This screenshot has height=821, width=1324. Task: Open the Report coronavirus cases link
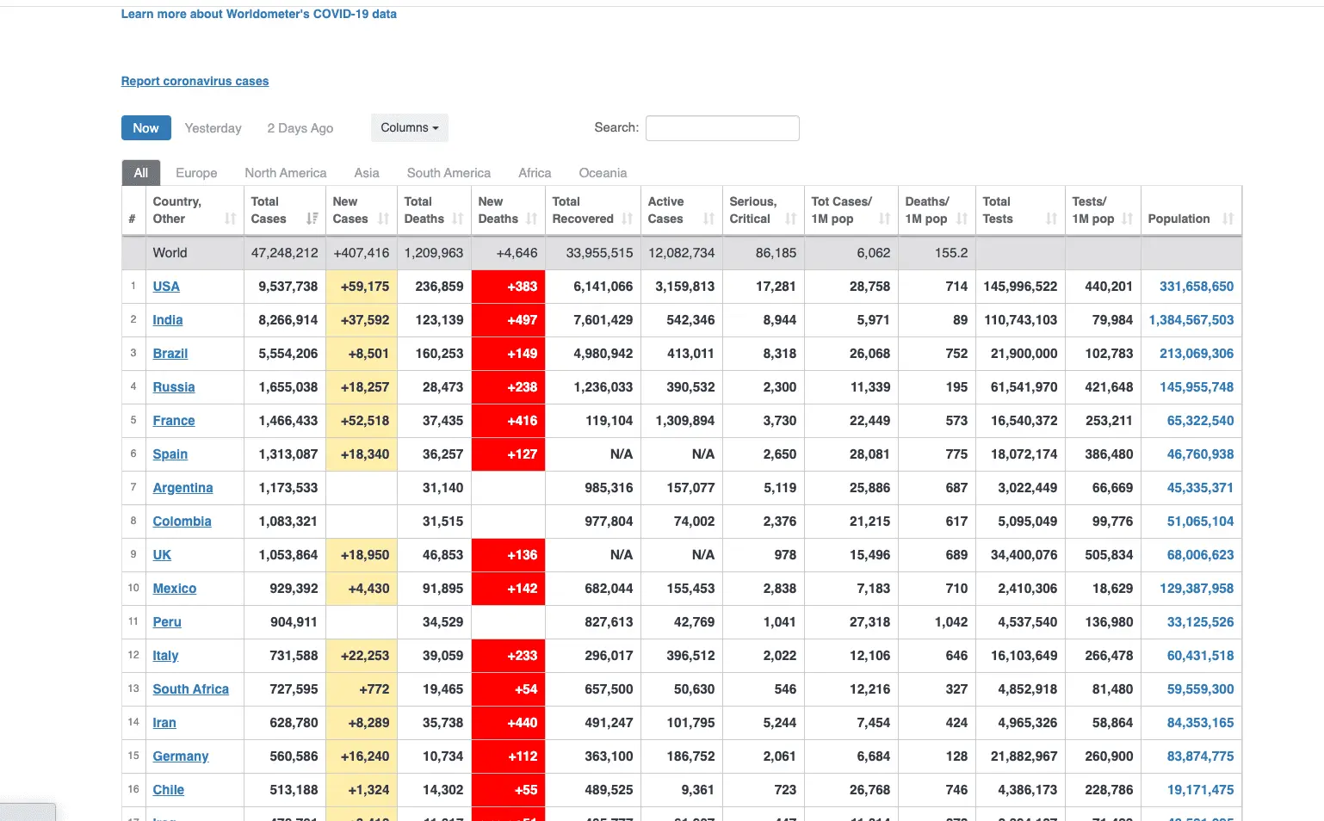point(195,80)
